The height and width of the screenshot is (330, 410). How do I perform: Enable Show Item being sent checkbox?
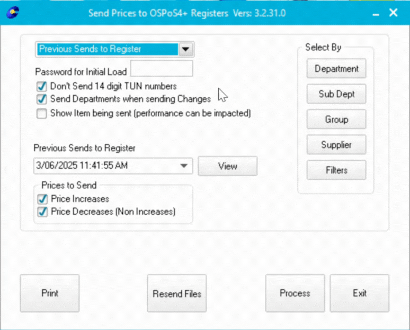(42, 114)
